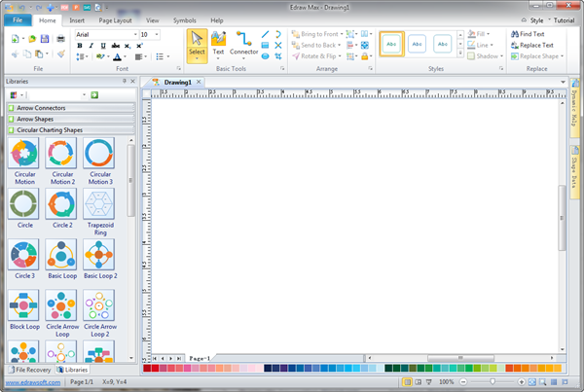Click the Circular Motion shape thumbnail
Viewport: 584px width, 392px height.
pyautogui.click(x=25, y=154)
